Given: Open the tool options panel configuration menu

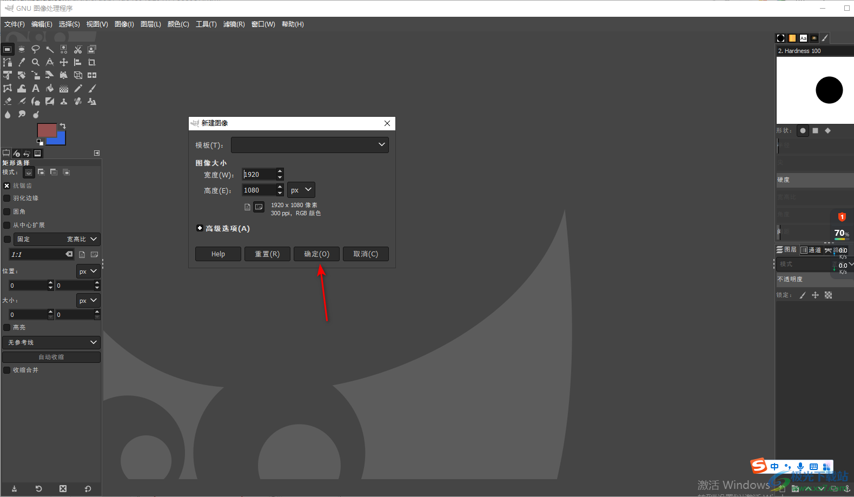Looking at the screenshot, I should (97, 153).
